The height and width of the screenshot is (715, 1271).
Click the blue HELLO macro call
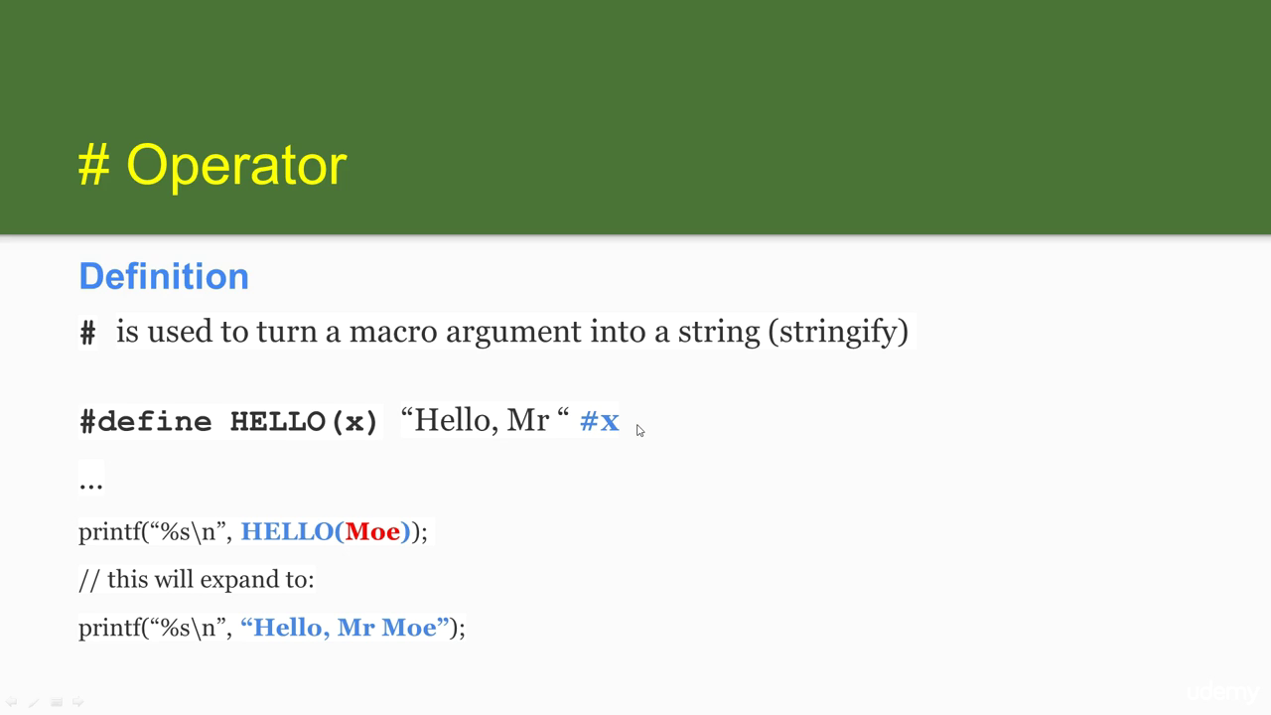pos(326,531)
